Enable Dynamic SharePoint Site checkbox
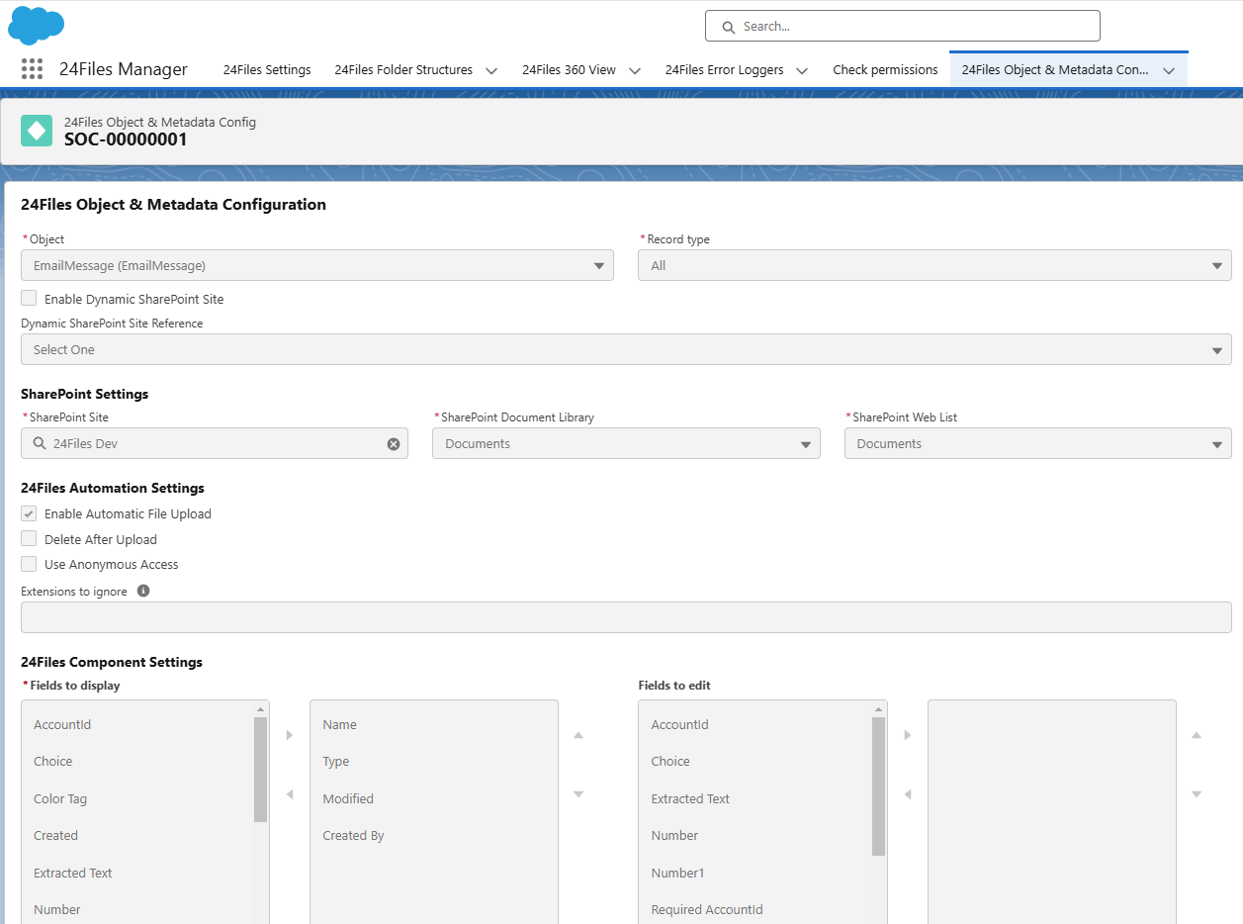 (29, 299)
